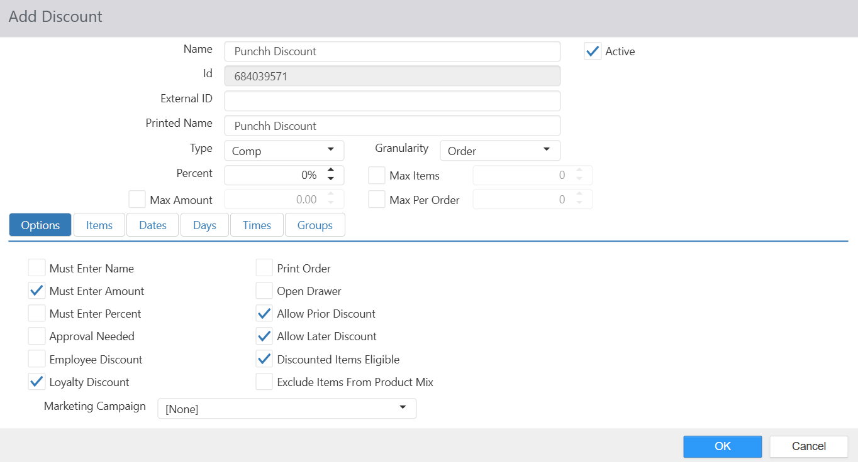
Task: Click the Id field showing 684039571
Action: pos(393,76)
